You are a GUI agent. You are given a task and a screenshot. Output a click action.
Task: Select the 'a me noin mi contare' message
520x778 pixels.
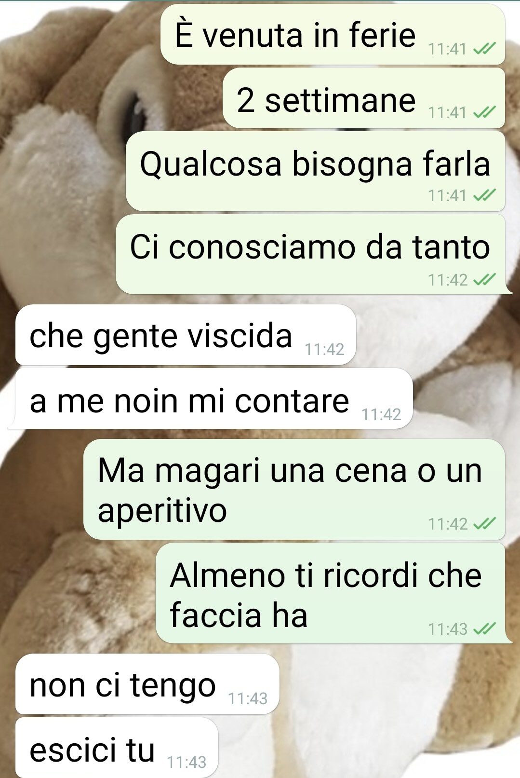211,398
